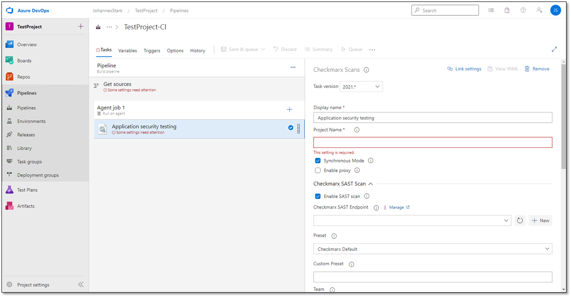Open the Checkmarx SAST Endpoint dropdown
The height and width of the screenshot is (297, 571).
pyautogui.click(x=412, y=220)
